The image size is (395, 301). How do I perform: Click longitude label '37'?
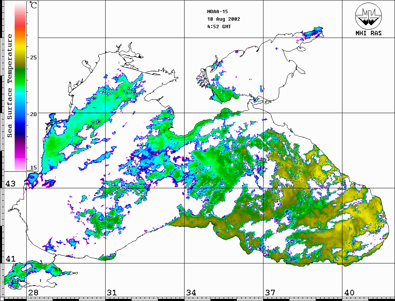270,292
